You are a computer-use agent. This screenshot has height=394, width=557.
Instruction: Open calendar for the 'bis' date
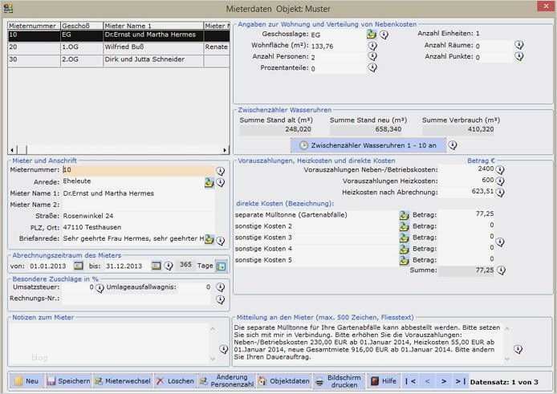coord(156,266)
